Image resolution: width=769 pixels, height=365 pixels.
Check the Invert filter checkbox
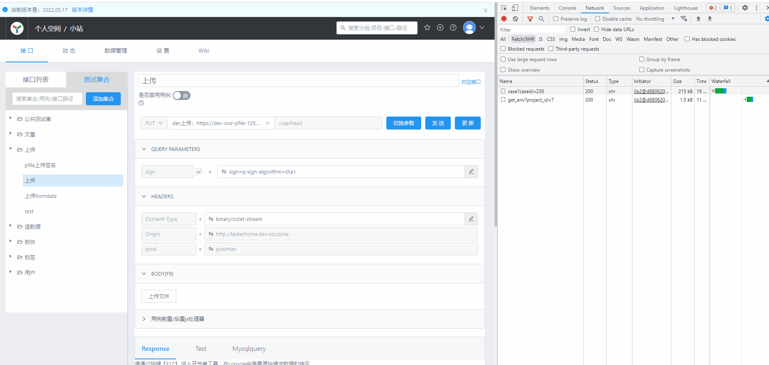point(573,29)
